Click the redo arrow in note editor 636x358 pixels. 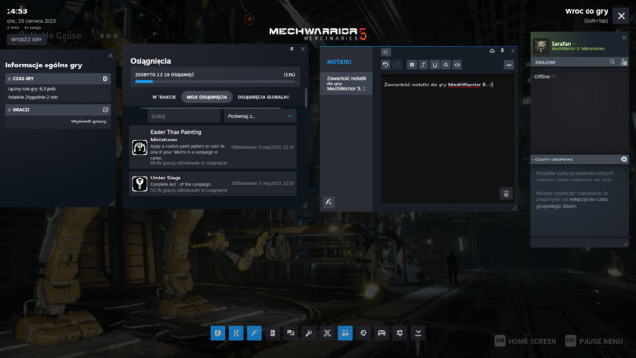coord(397,65)
